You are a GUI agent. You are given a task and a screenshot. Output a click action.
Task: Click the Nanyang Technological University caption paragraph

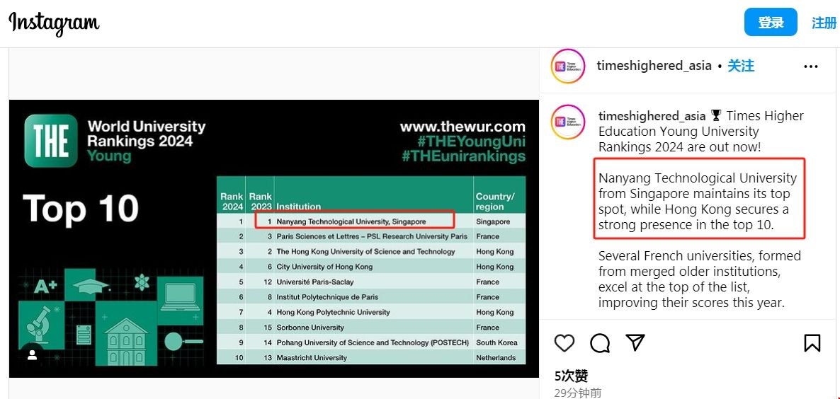point(698,202)
